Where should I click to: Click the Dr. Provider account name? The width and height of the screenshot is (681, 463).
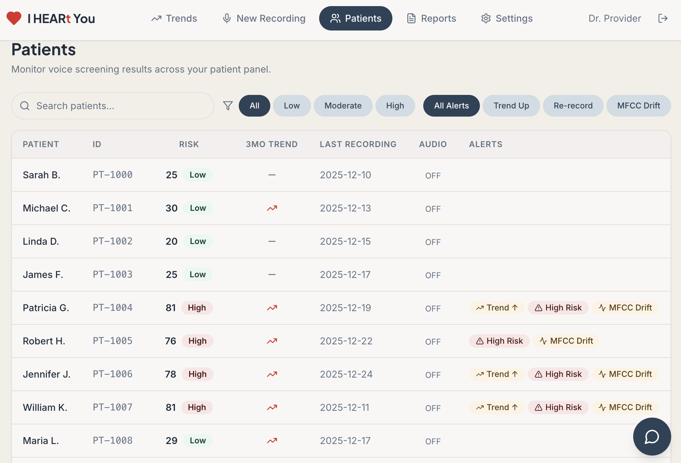click(615, 18)
